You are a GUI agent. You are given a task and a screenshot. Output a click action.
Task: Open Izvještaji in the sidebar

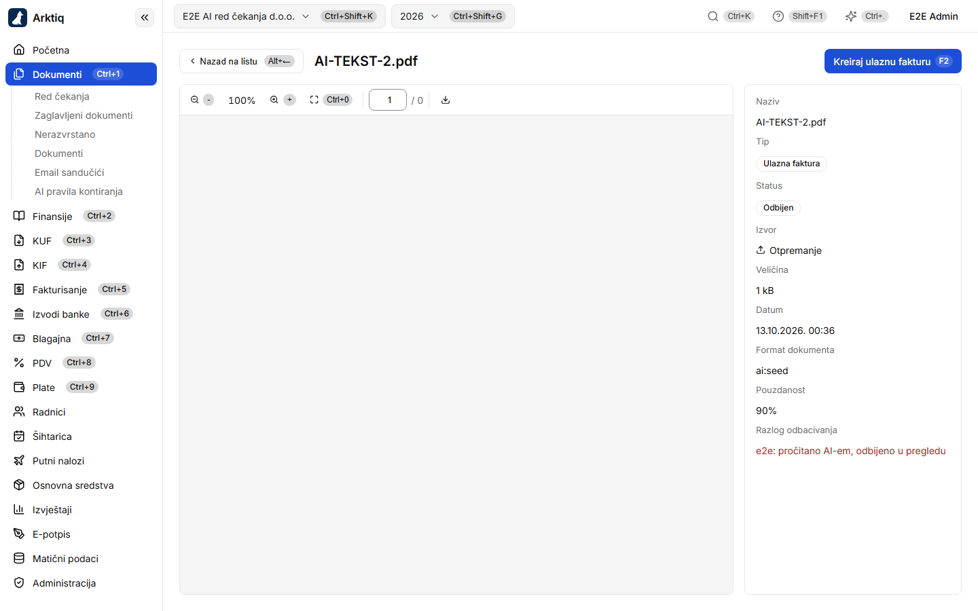point(81,509)
